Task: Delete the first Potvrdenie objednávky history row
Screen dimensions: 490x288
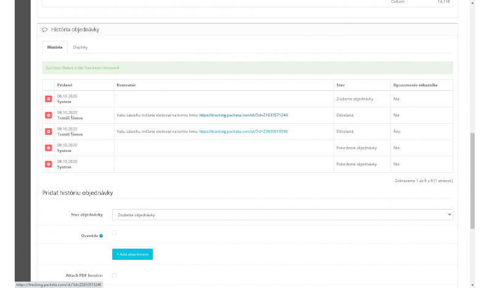Action: pyautogui.click(x=48, y=148)
